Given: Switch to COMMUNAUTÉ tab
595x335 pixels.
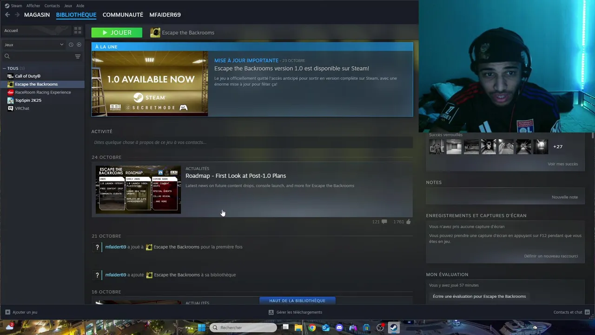Looking at the screenshot, I should (123, 15).
